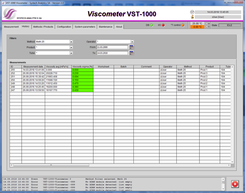Go to the System parameters tab

[x=85, y=27]
